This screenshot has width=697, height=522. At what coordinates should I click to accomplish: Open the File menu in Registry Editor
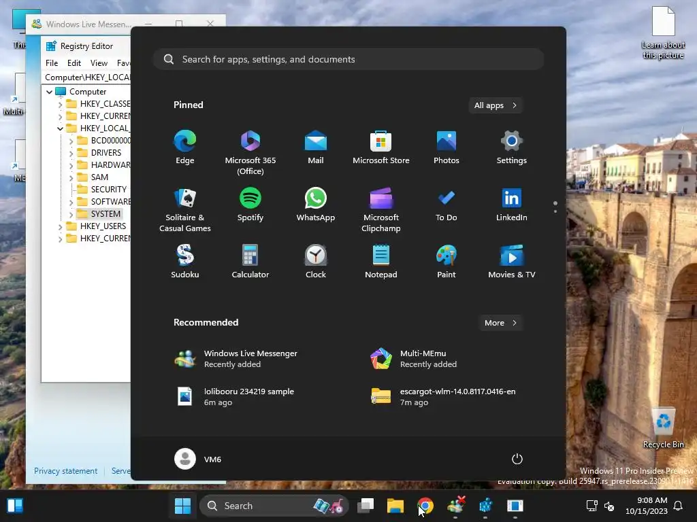tap(52, 63)
